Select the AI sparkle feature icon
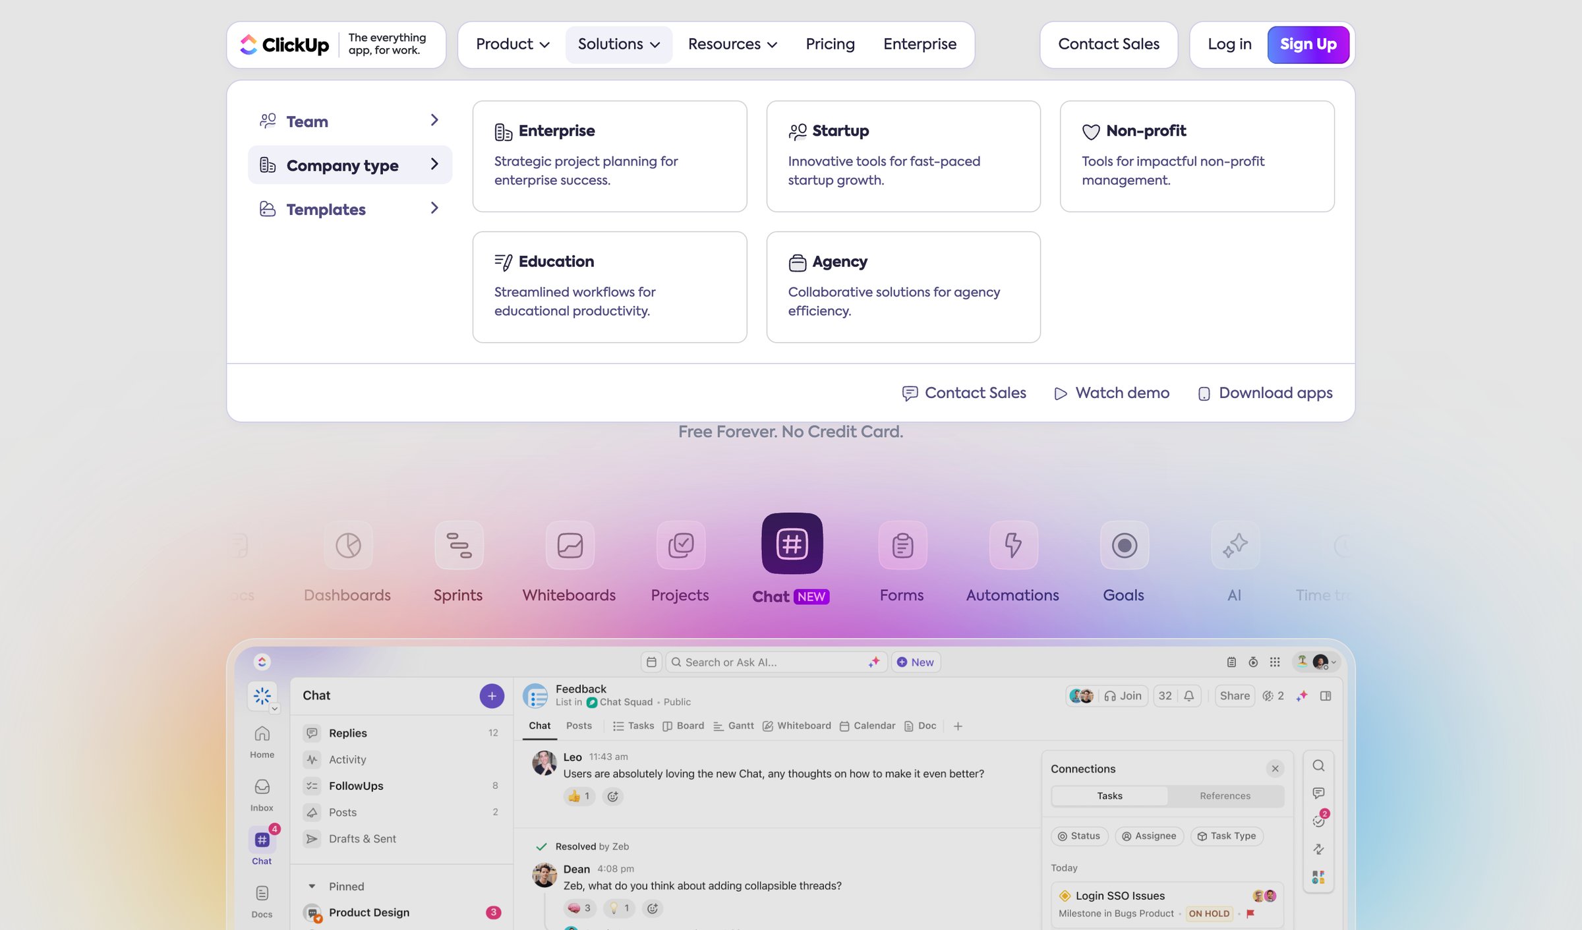Screen dimensions: 1582x930 click(x=1235, y=545)
